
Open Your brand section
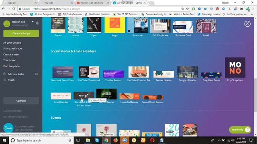click(x=10, y=60)
